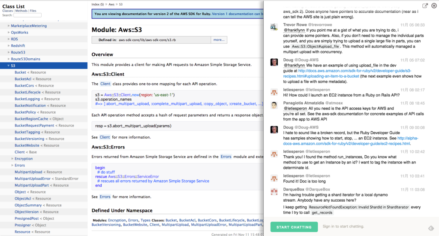Click the diamond icon at chat bottom

click(431, 228)
